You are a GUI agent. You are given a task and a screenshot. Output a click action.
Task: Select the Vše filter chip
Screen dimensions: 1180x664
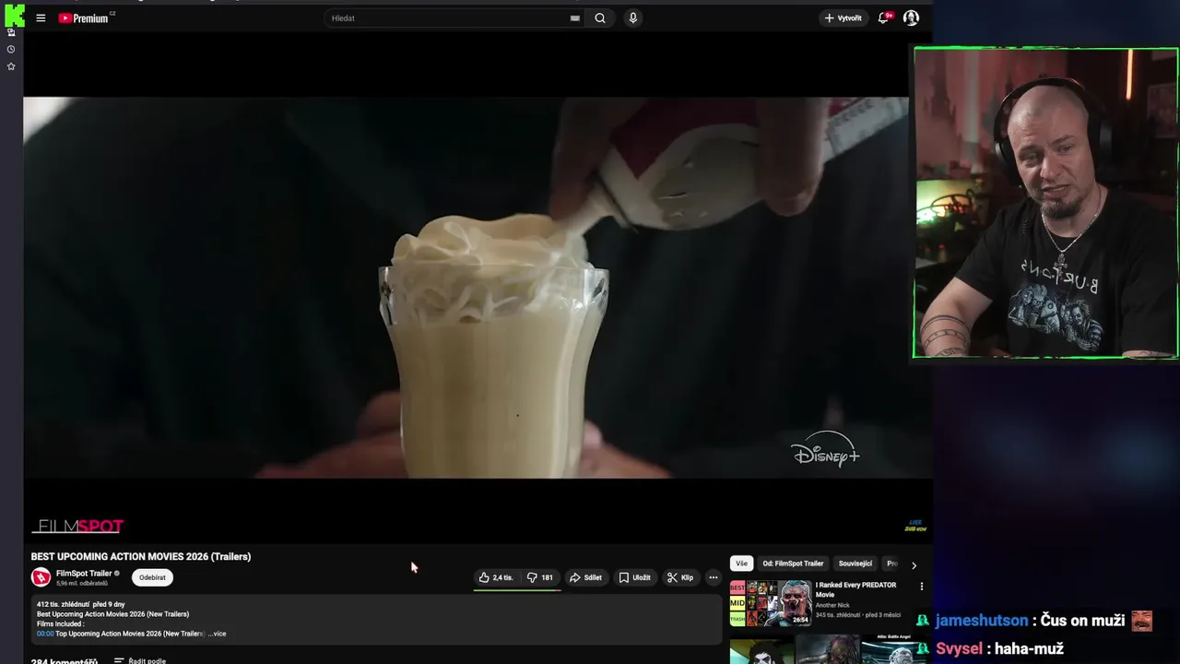741,563
